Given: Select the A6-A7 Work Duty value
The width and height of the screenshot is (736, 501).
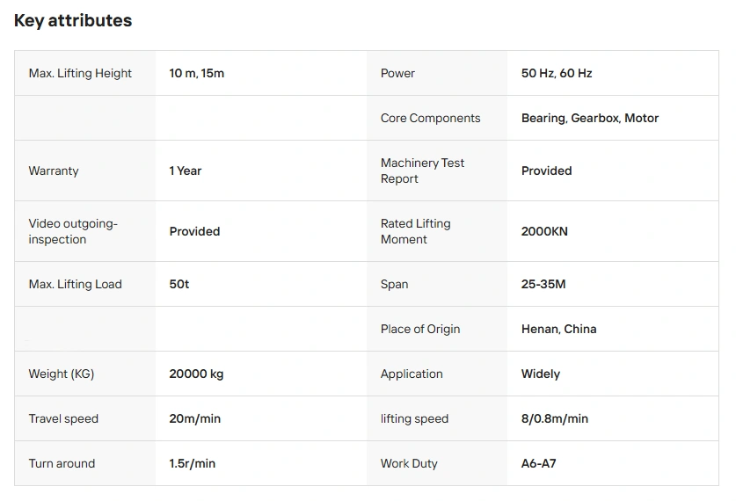Looking at the screenshot, I should pyautogui.click(x=538, y=463).
